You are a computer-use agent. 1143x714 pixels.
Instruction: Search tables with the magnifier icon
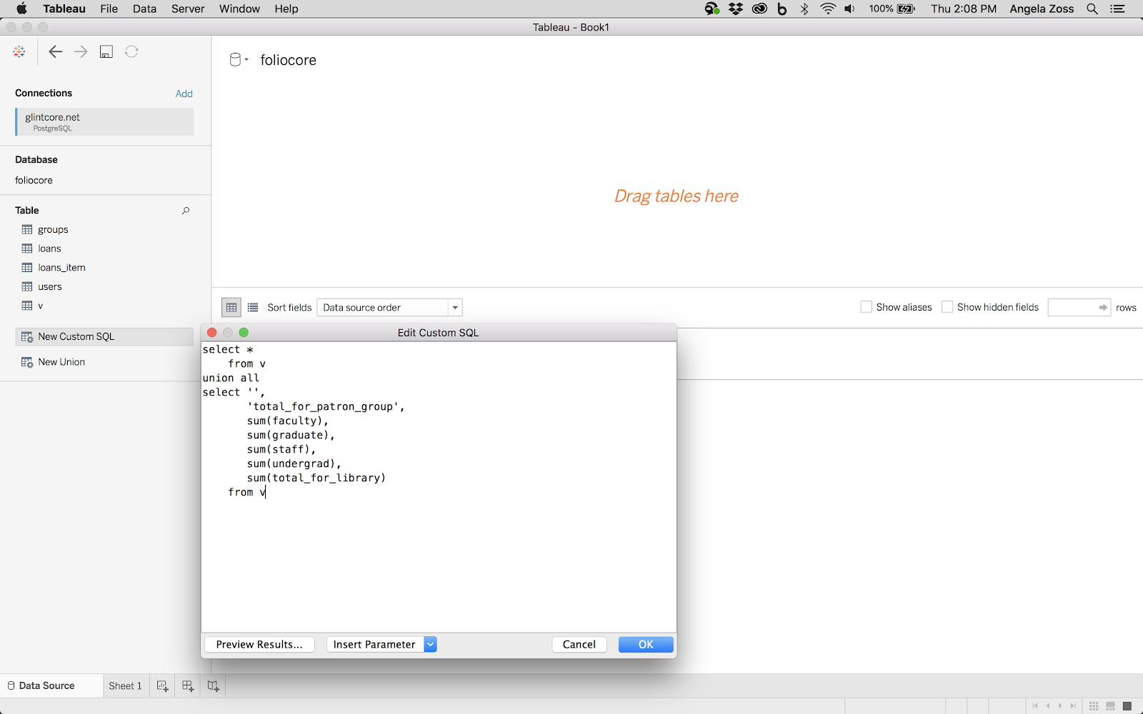(x=186, y=211)
